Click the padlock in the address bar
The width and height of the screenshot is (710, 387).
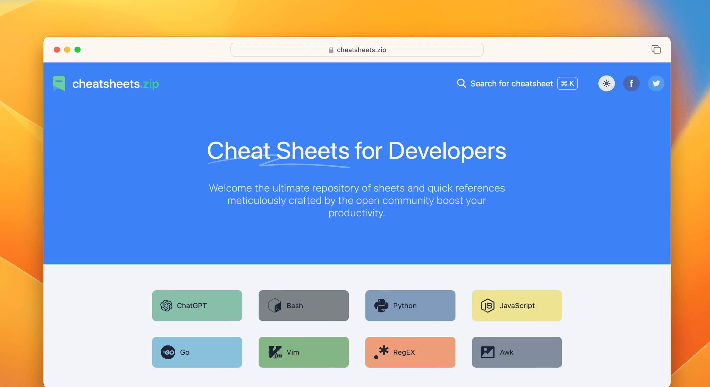pos(331,50)
